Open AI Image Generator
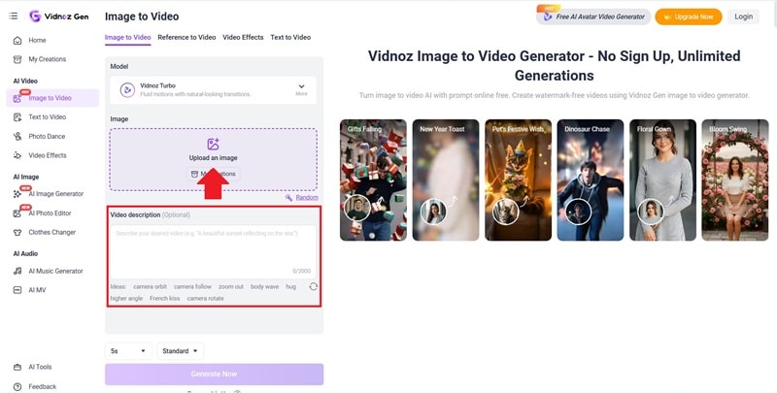 point(56,193)
